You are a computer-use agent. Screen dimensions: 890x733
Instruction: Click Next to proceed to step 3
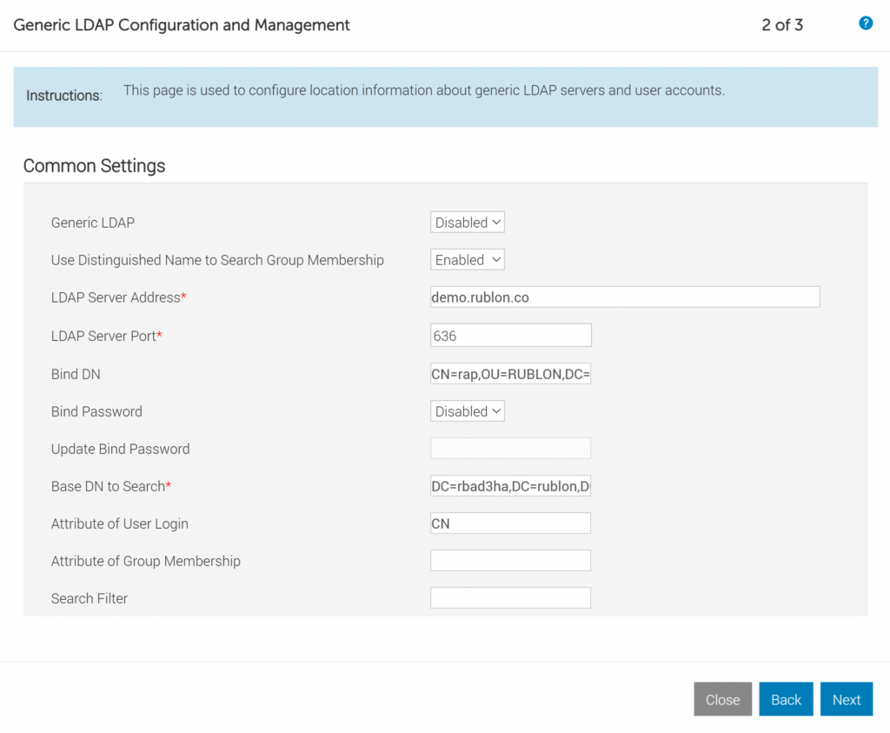pyautogui.click(x=846, y=699)
